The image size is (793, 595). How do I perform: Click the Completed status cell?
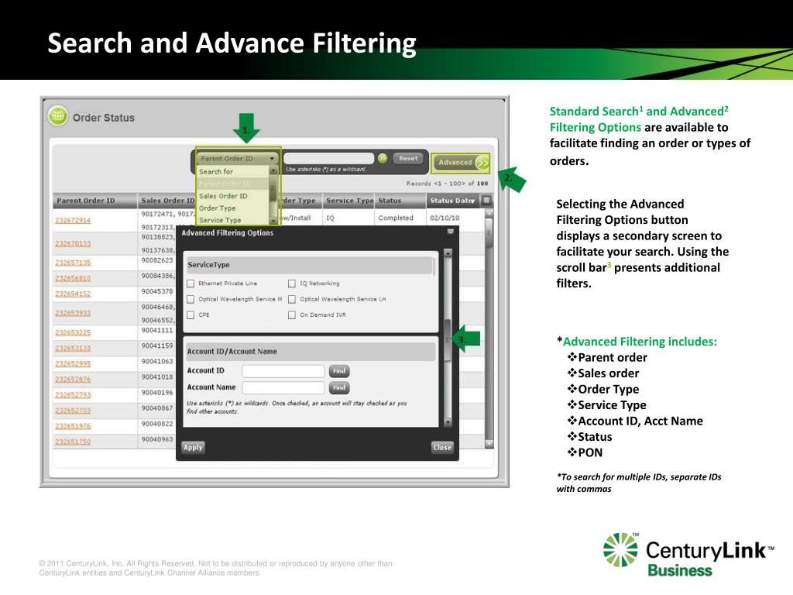tap(396, 218)
